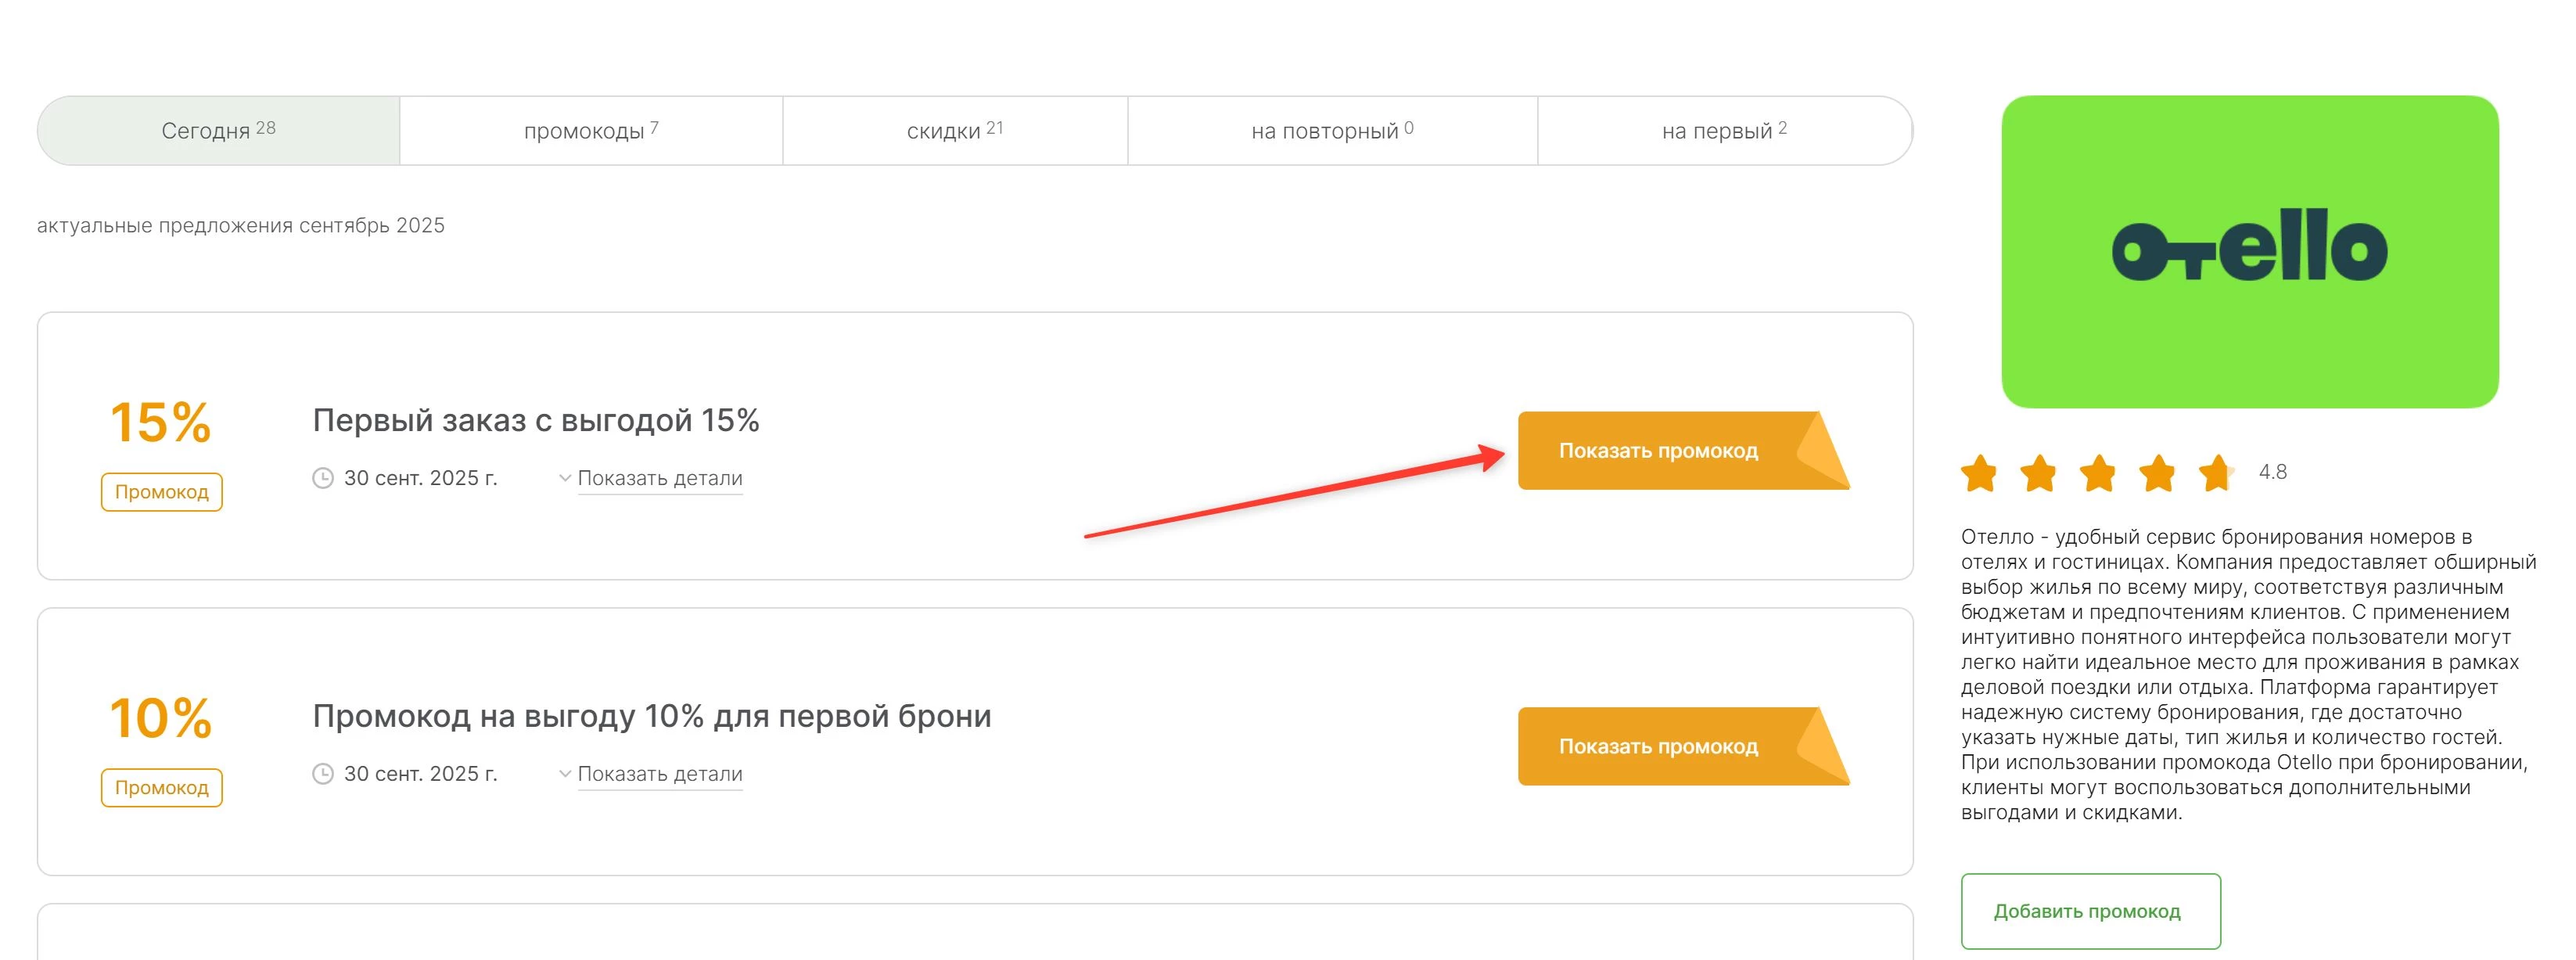Switch to the 'Сегодня' tab
The height and width of the screenshot is (960, 2576).
click(218, 131)
